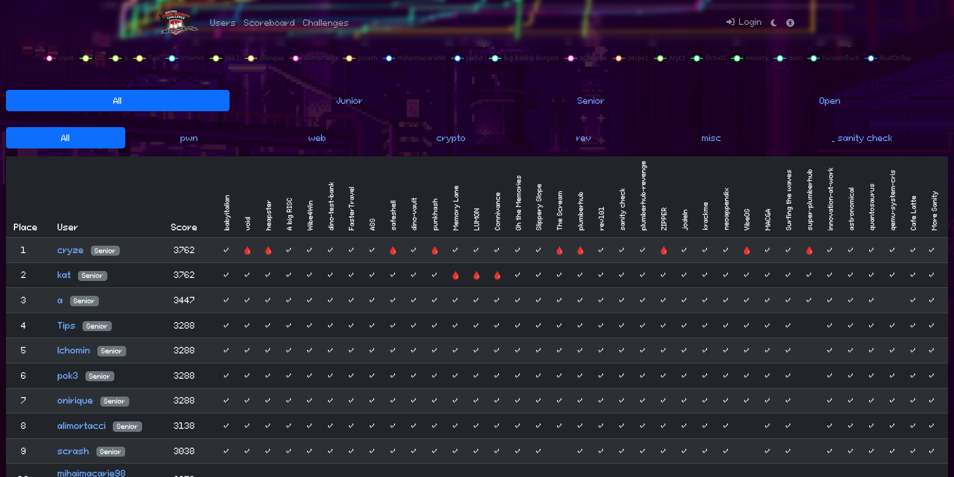Click the Login link
This screenshot has height=477, width=954.
(x=744, y=22)
